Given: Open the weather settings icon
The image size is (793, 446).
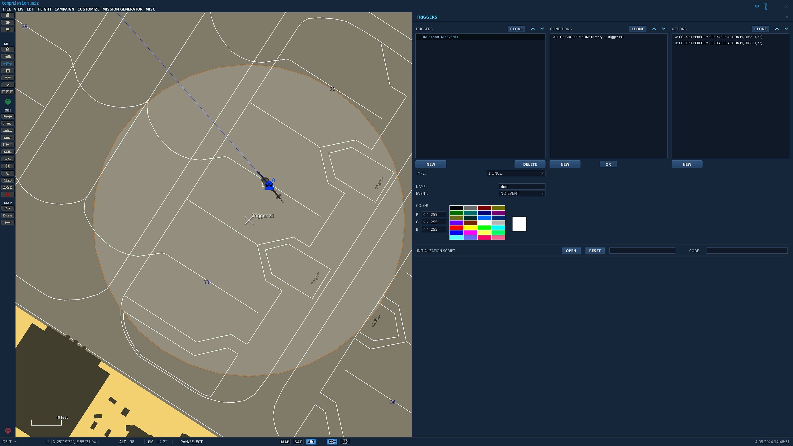Looking at the screenshot, I should (8, 56).
